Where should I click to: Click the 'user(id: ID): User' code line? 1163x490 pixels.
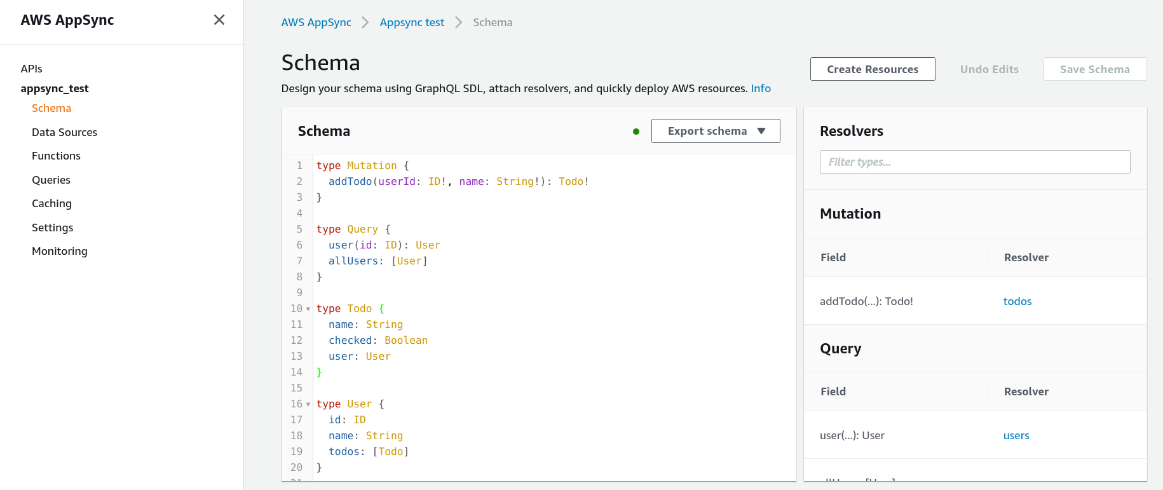click(384, 245)
